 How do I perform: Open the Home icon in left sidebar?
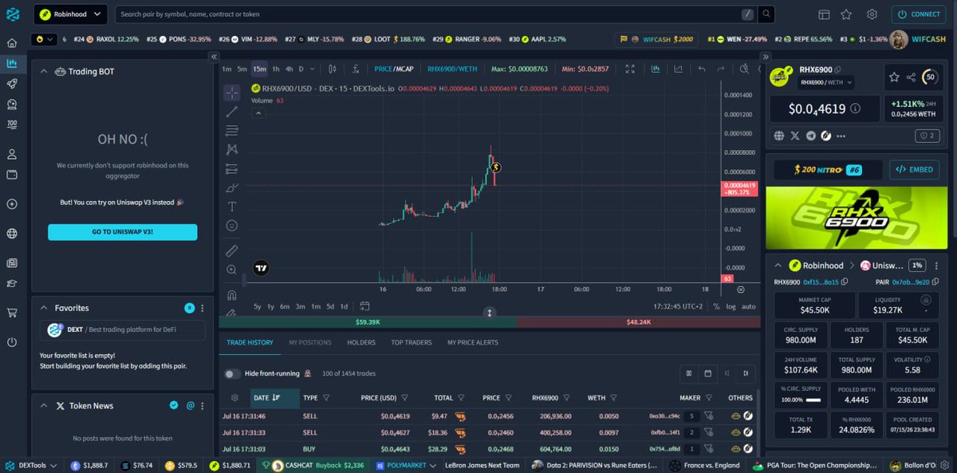12,43
